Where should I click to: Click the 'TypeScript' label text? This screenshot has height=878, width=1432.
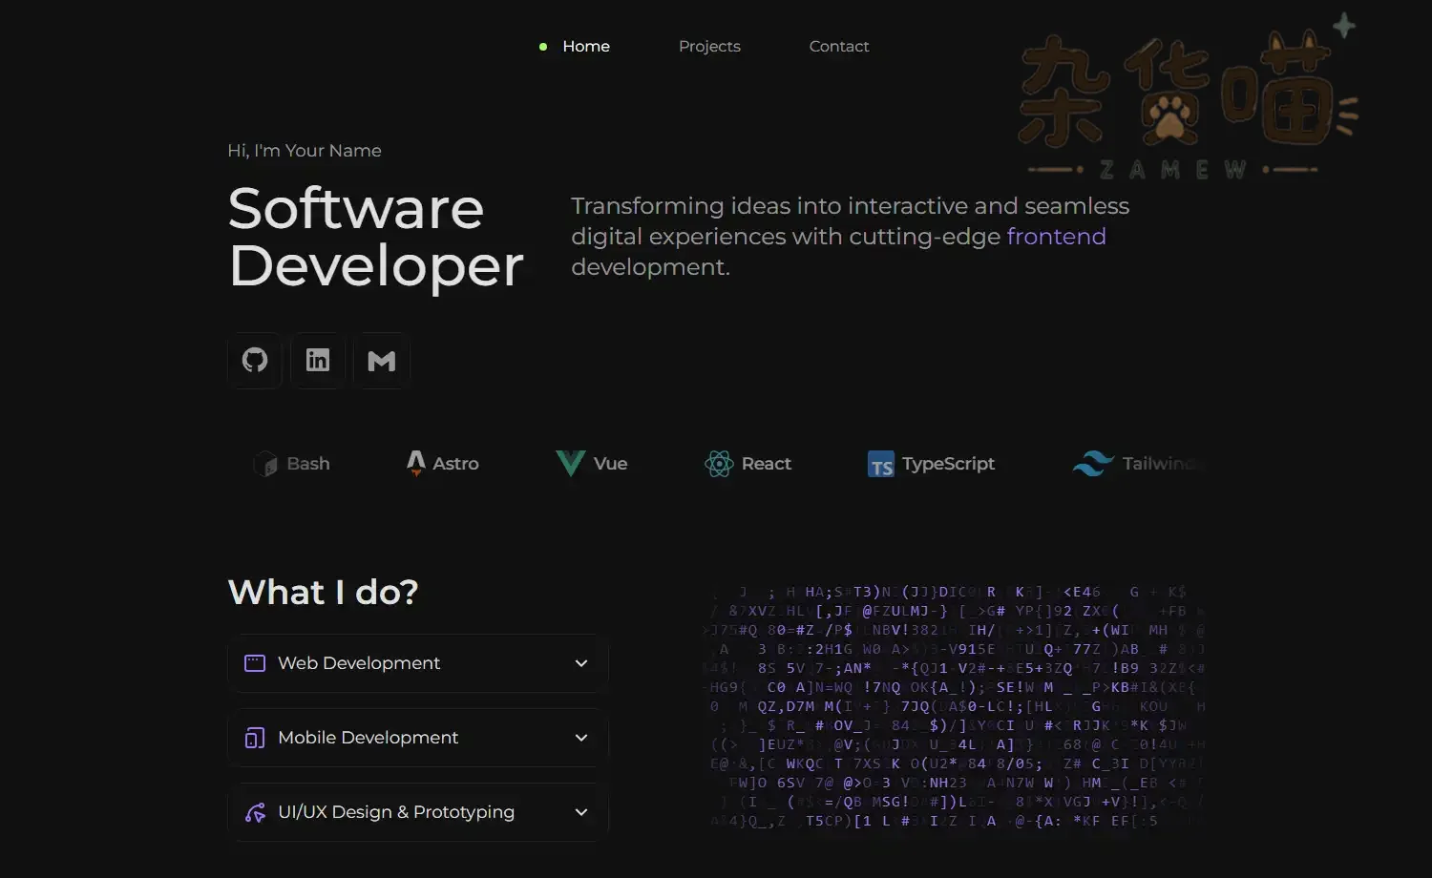coord(948,463)
